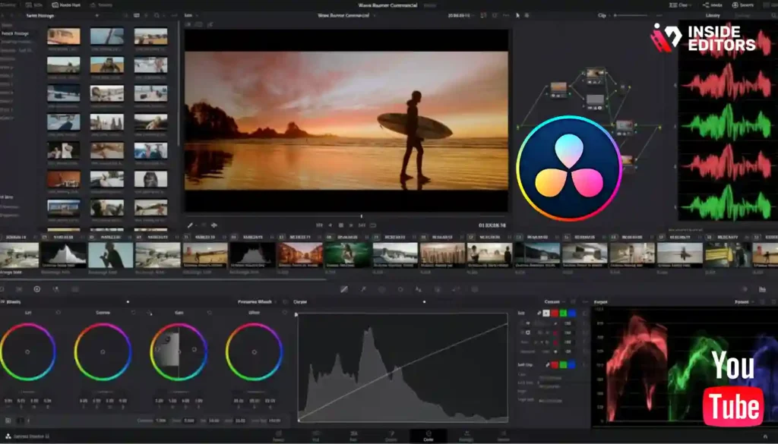Click the node graph zoom slider
This screenshot has height=444, width=778.
click(632, 15)
